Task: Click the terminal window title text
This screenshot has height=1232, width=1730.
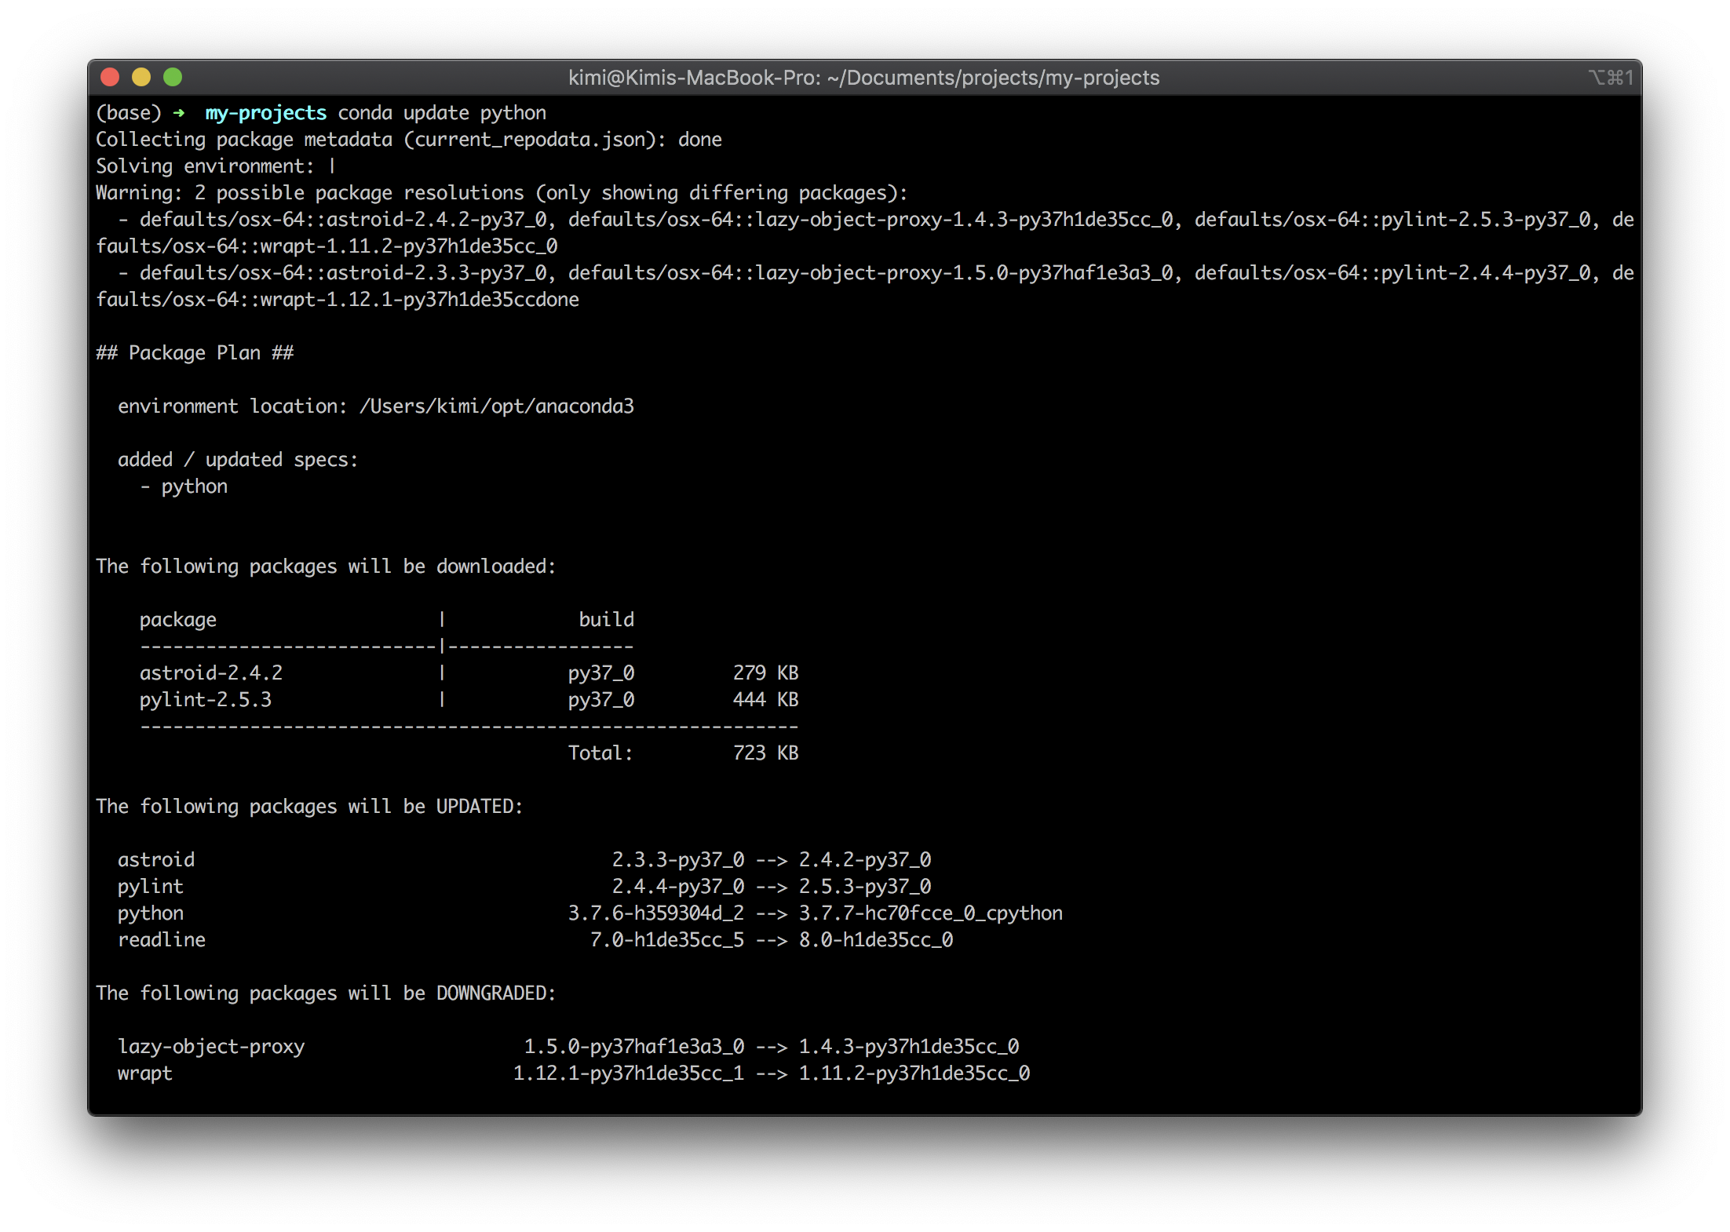Action: [863, 78]
